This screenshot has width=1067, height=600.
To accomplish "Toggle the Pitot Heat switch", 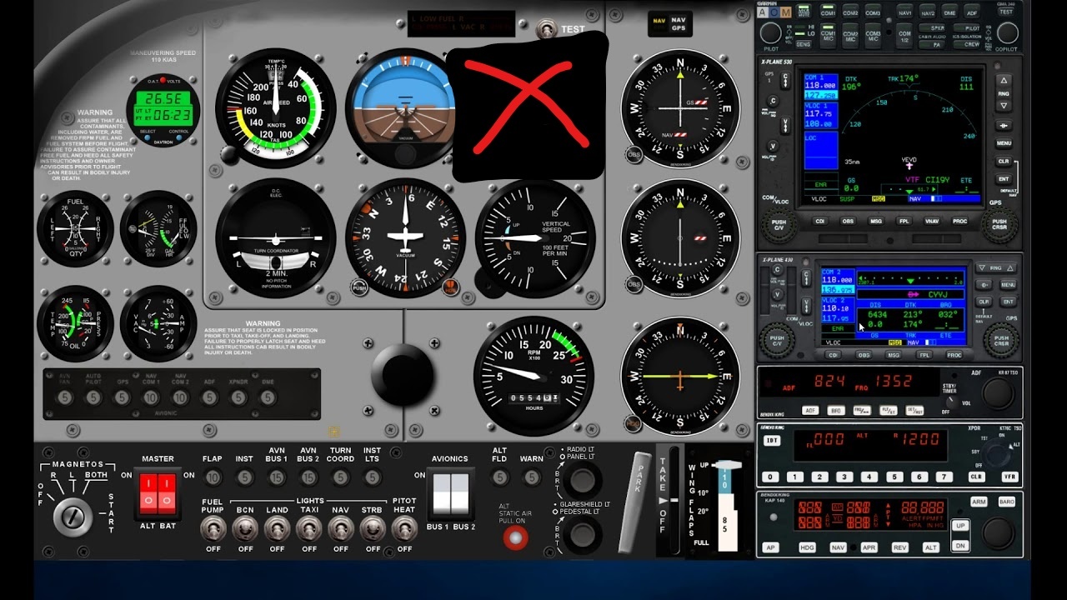I will tap(404, 527).
